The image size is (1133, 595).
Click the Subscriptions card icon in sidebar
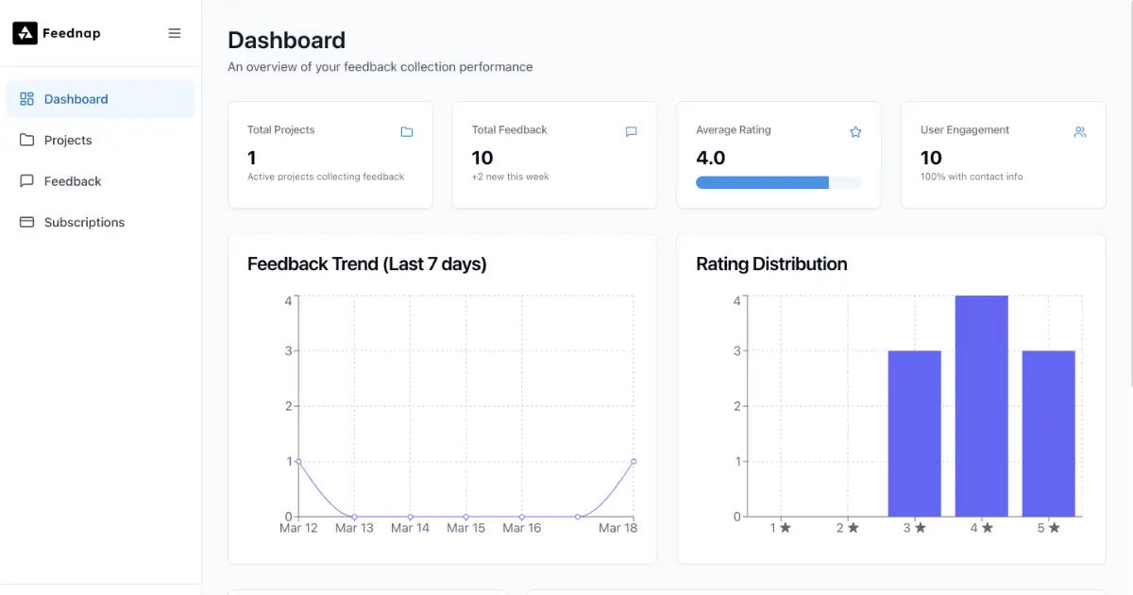[x=26, y=222]
